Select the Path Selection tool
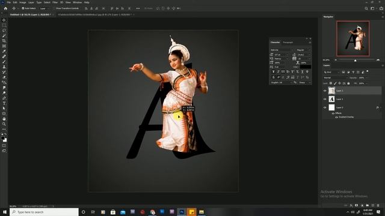 click(4, 108)
